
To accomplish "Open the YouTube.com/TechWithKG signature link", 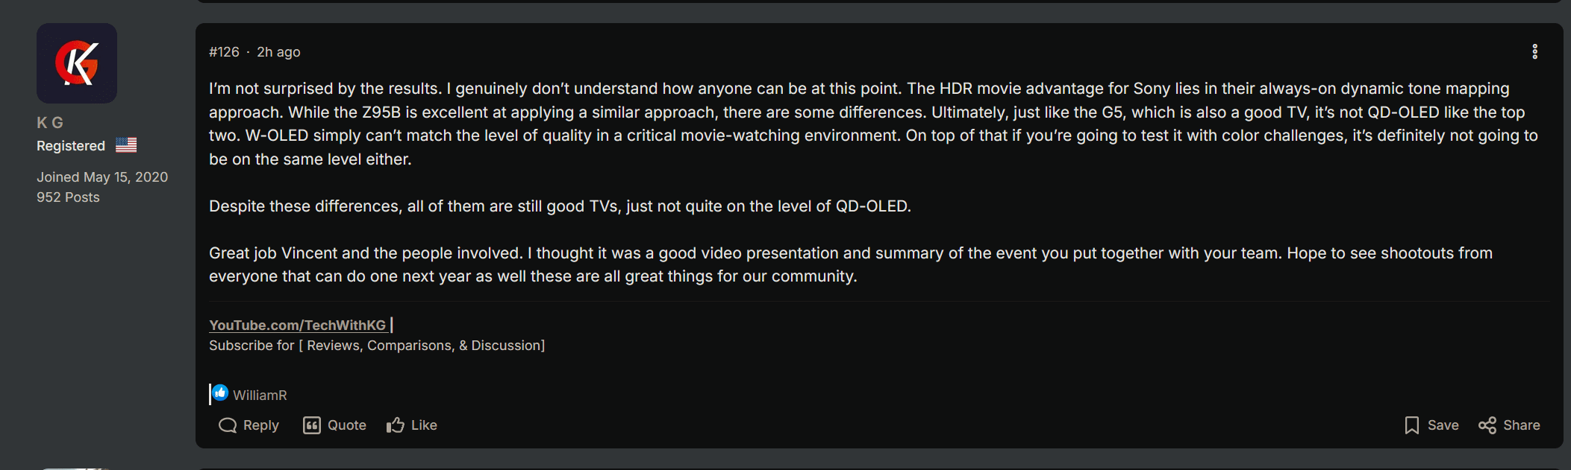I will (297, 325).
